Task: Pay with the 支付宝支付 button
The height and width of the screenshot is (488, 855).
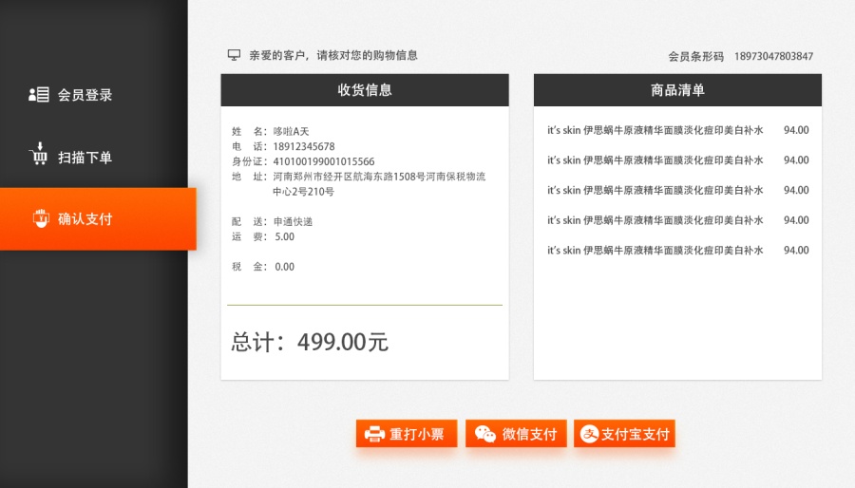Action: click(x=624, y=434)
